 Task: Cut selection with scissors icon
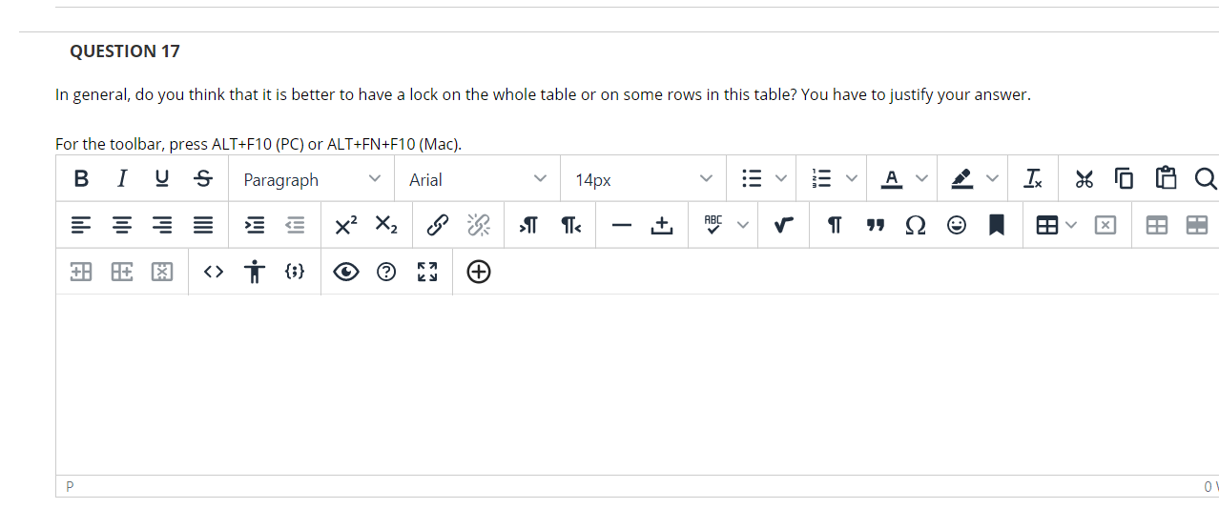click(x=1085, y=179)
